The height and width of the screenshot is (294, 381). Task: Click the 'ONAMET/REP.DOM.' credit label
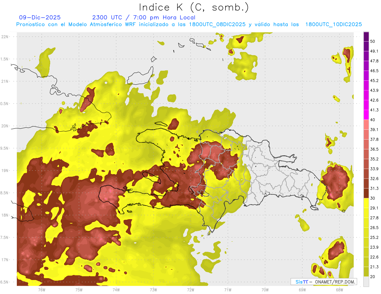tap(335, 282)
